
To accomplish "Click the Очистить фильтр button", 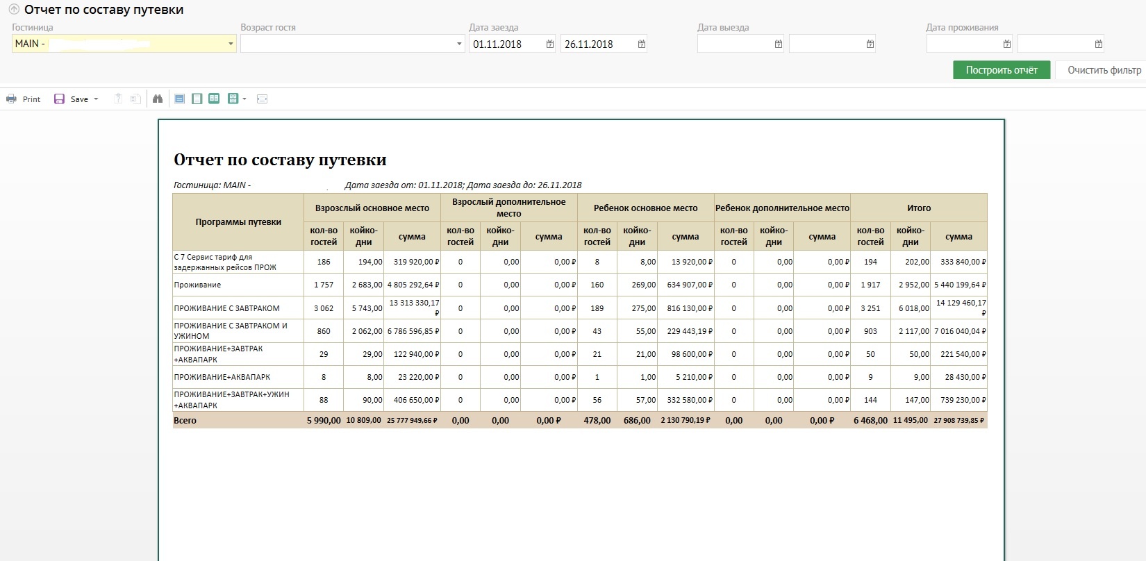I will pos(1103,70).
